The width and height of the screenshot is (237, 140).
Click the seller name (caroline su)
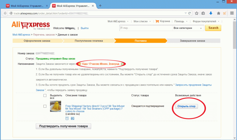[73, 114]
